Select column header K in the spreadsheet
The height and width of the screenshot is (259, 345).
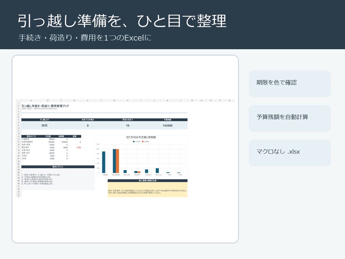[167, 100]
